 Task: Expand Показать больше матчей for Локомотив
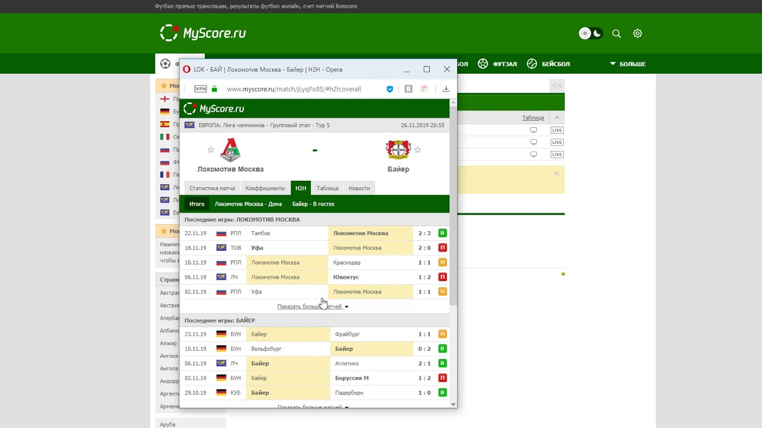tap(313, 307)
